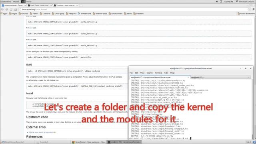
Task: Open the Linux Drivers bookmark folder
Action: pyautogui.click(x=116, y=14)
